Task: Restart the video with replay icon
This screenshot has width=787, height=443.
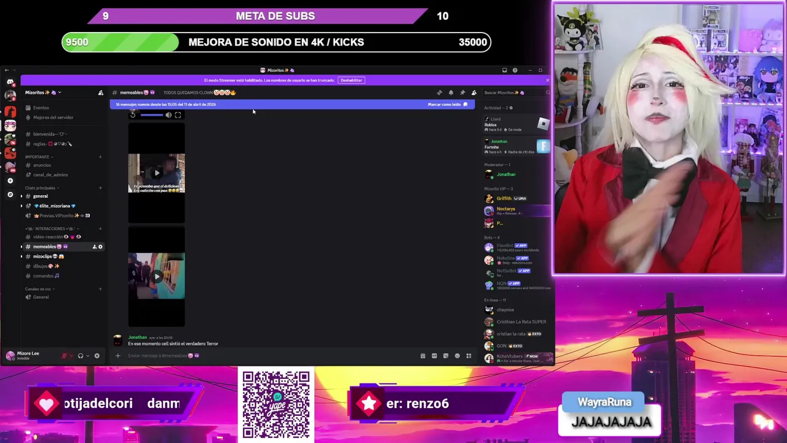Action: click(x=133, y=115)
